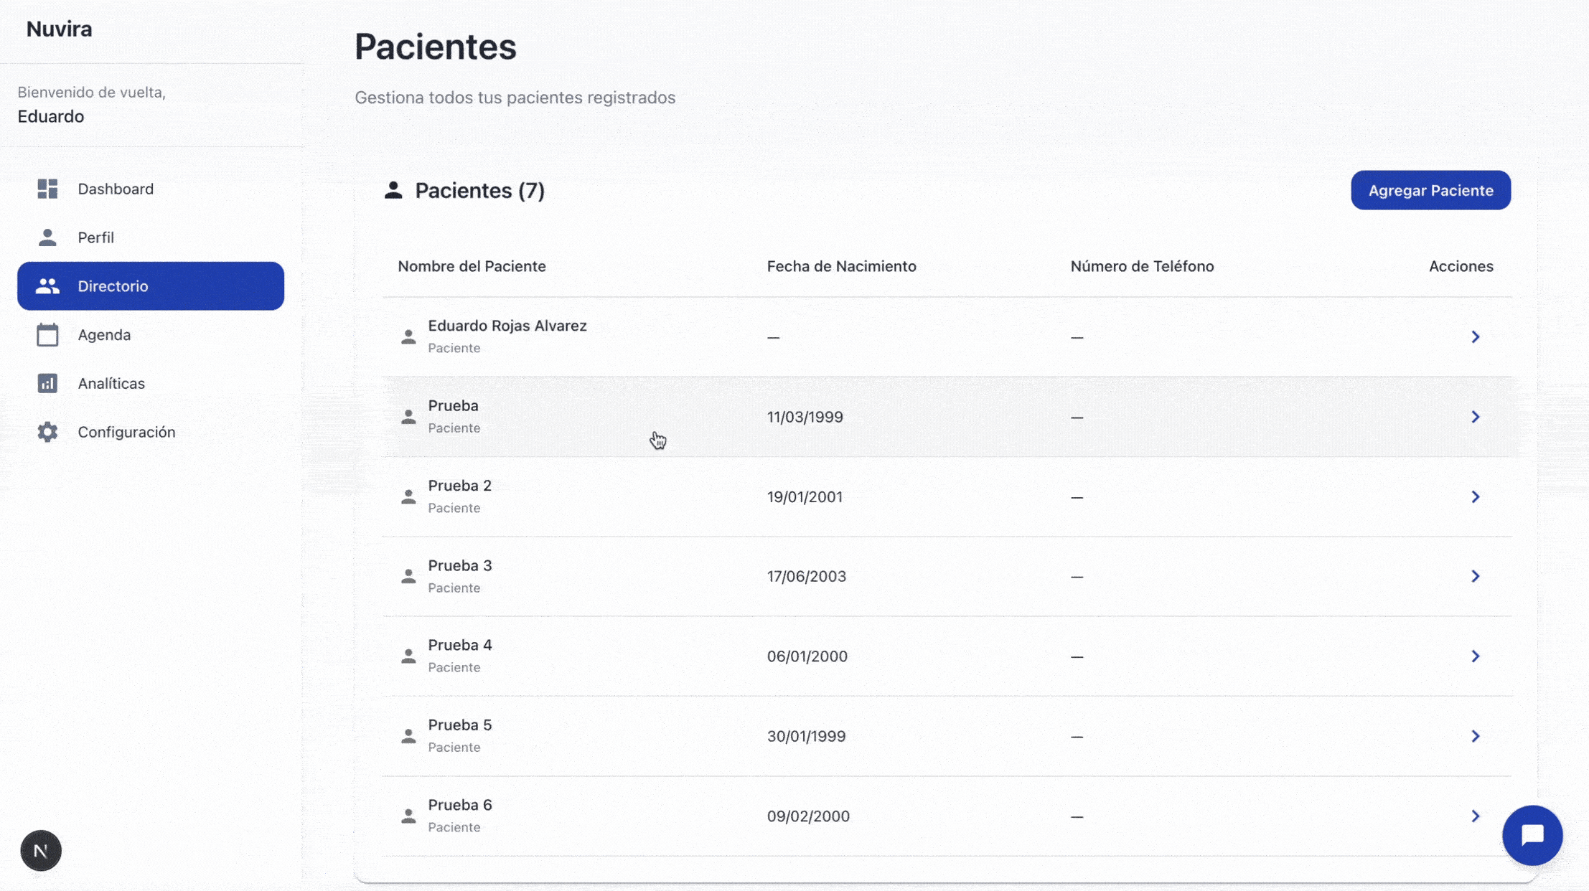1589x891 pixels.
Task: Expand Eduardo Rojas Alvarez row chevron
Action: coord(1475,337)
